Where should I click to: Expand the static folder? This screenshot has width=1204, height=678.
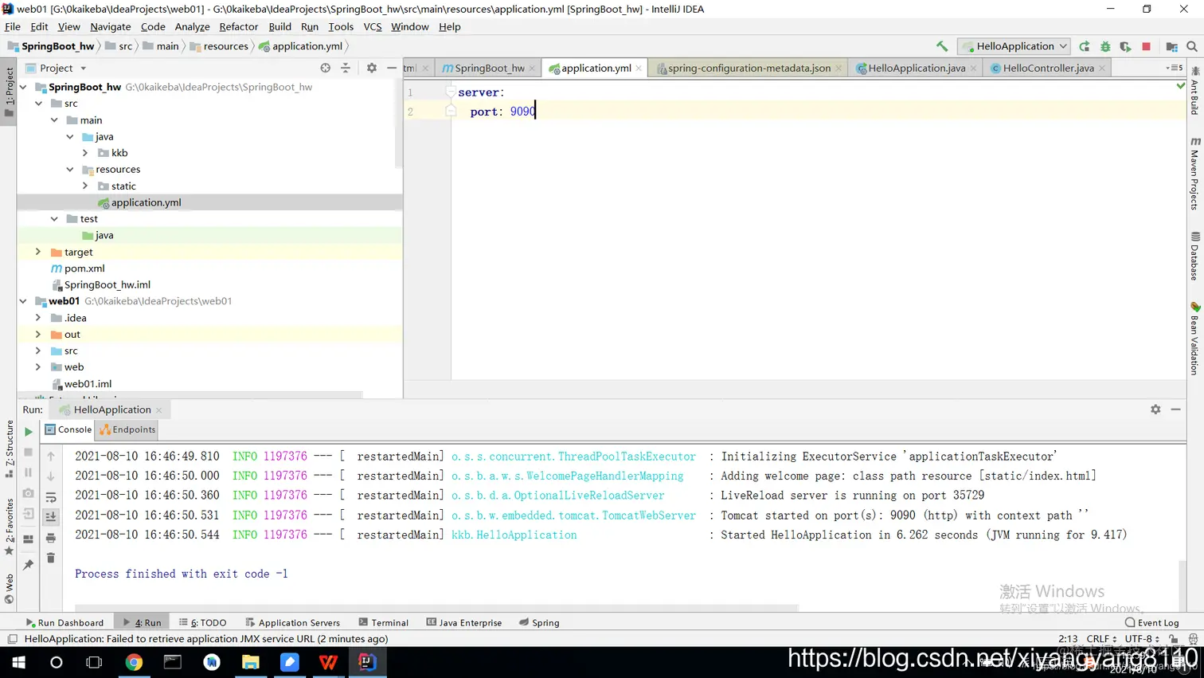point(85,186)
